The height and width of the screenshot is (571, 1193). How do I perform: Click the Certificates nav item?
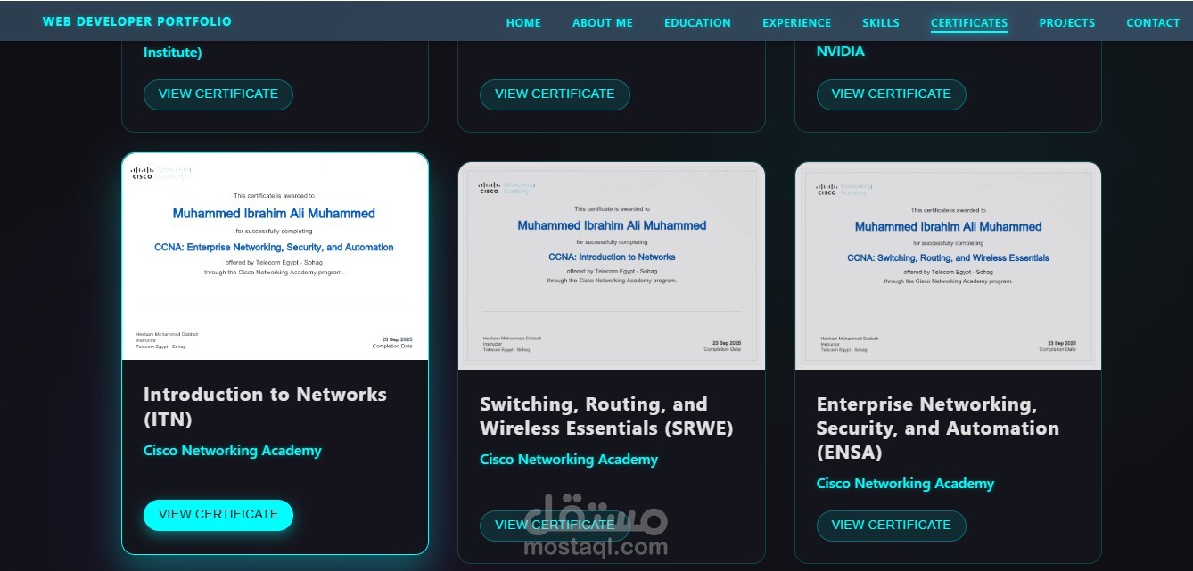(969, 23)
